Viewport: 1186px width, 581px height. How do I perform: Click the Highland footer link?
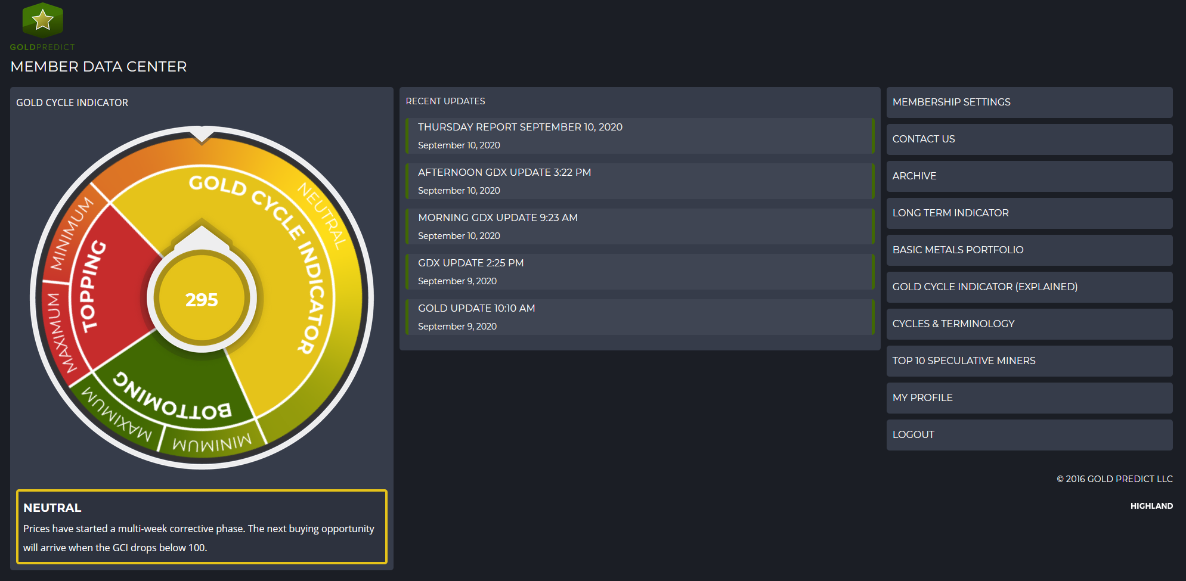[1151, 506]
